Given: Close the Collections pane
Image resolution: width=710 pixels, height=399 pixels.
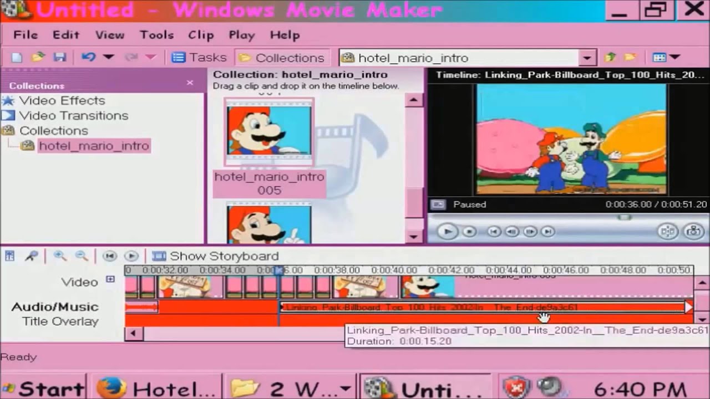Looking at the screenshot, I should click(190, 83).
